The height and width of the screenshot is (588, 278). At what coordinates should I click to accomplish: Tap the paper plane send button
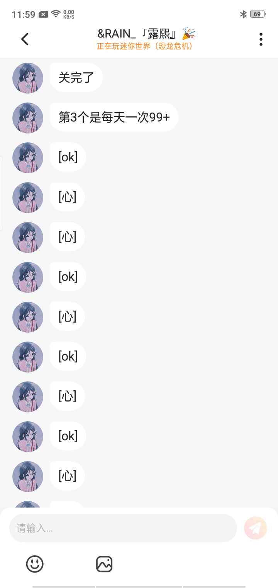[x=256, y=528]
